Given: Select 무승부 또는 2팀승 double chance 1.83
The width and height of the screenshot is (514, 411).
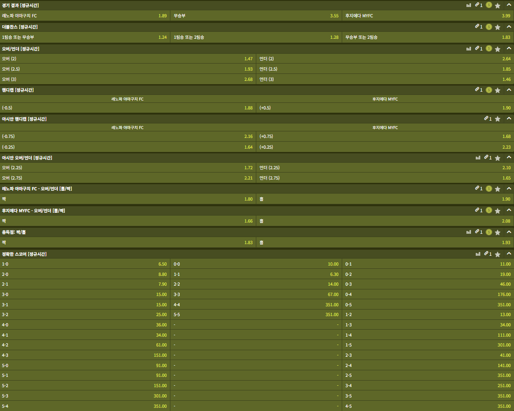Looking at the screenshot, I should pos(428,37).
